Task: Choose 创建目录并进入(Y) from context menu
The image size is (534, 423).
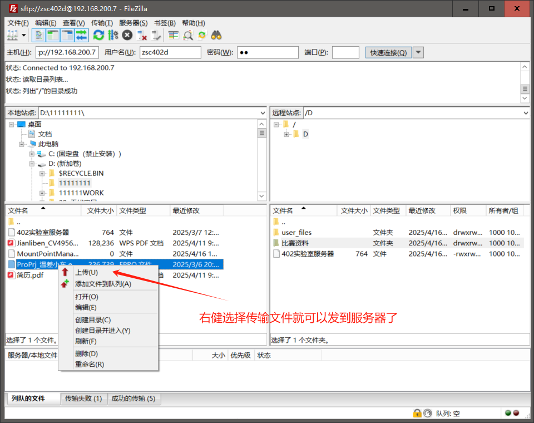Action: point(103,330)
